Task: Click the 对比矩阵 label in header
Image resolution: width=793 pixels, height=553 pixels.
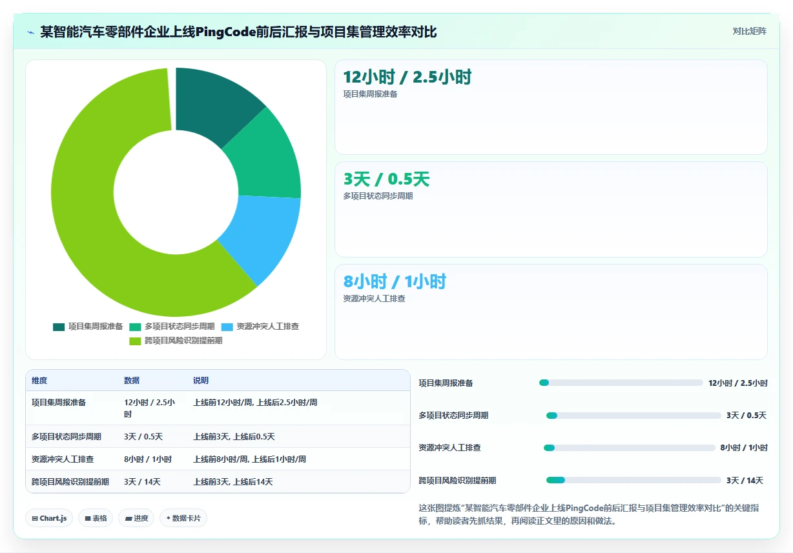Action: pos(749,31)
